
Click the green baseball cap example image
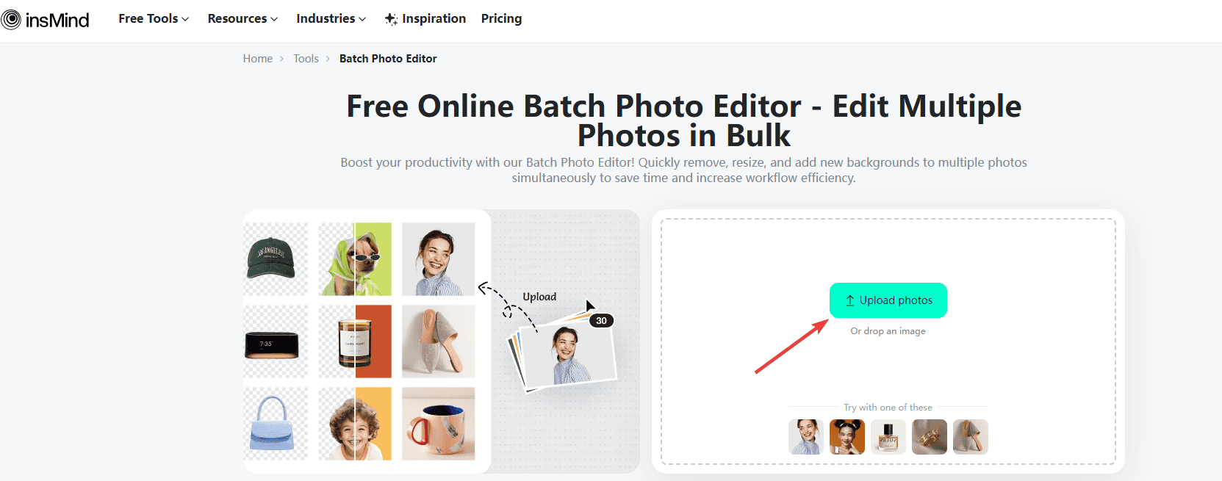click(276, 259)
